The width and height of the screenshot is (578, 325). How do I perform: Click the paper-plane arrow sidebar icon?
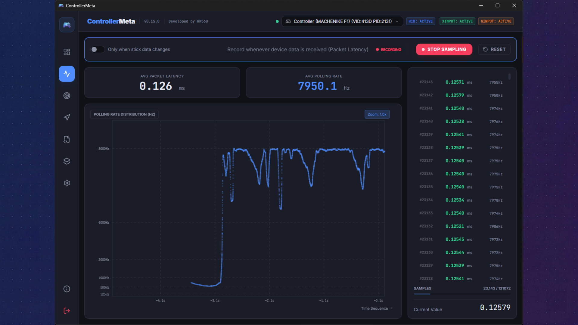67,117
